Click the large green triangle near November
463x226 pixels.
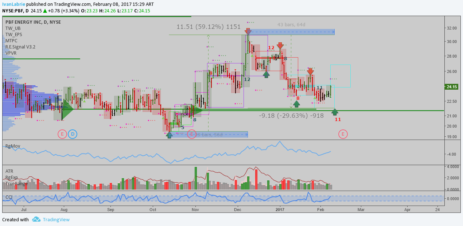tap(197, 110)
